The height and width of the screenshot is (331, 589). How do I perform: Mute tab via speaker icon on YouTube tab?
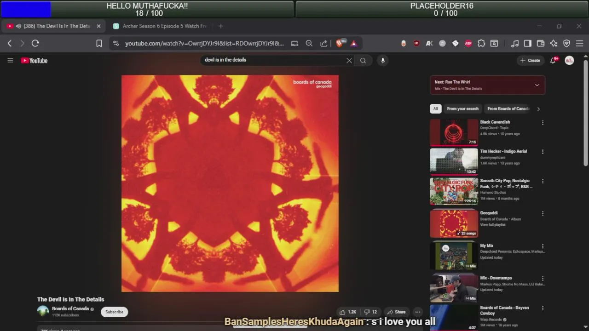18,26
